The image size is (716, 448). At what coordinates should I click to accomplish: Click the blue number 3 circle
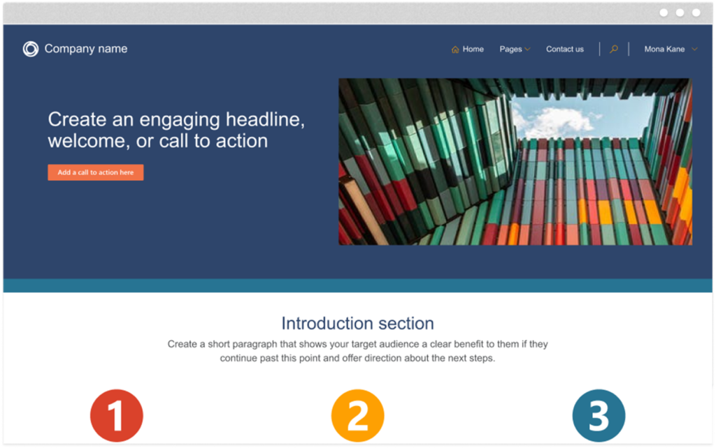(x=599, y=416)
